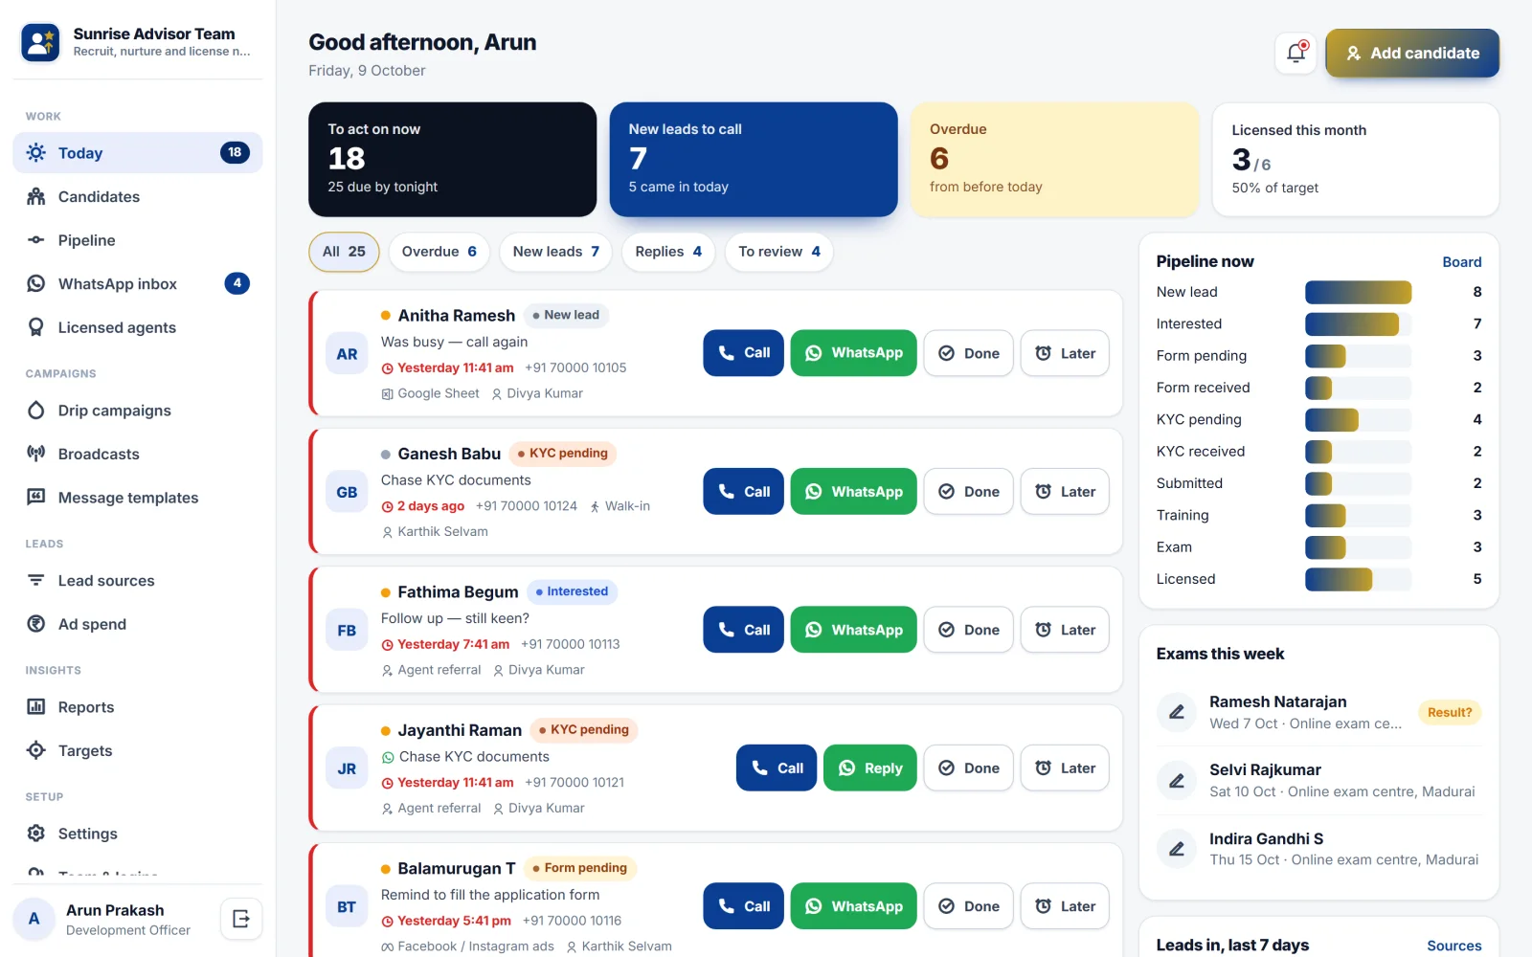Go to Pipeline in the sidebar
Image resolution: width=1532 pixels, height=957 pixels.
137,240
